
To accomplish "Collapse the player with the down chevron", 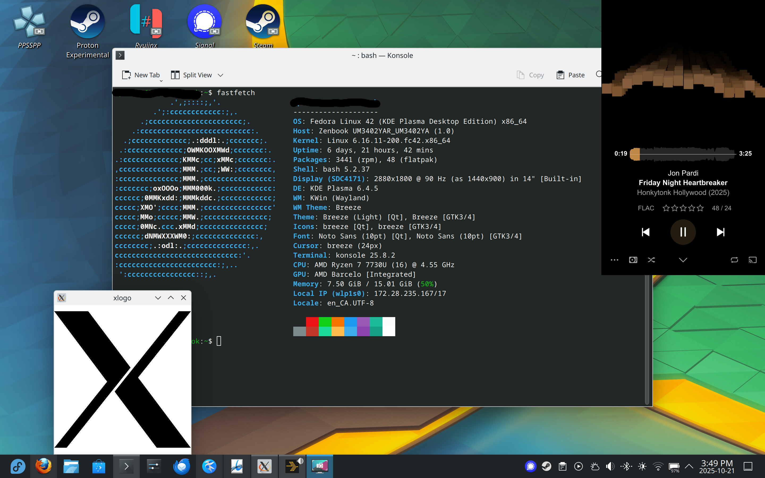I will point(683,260).
